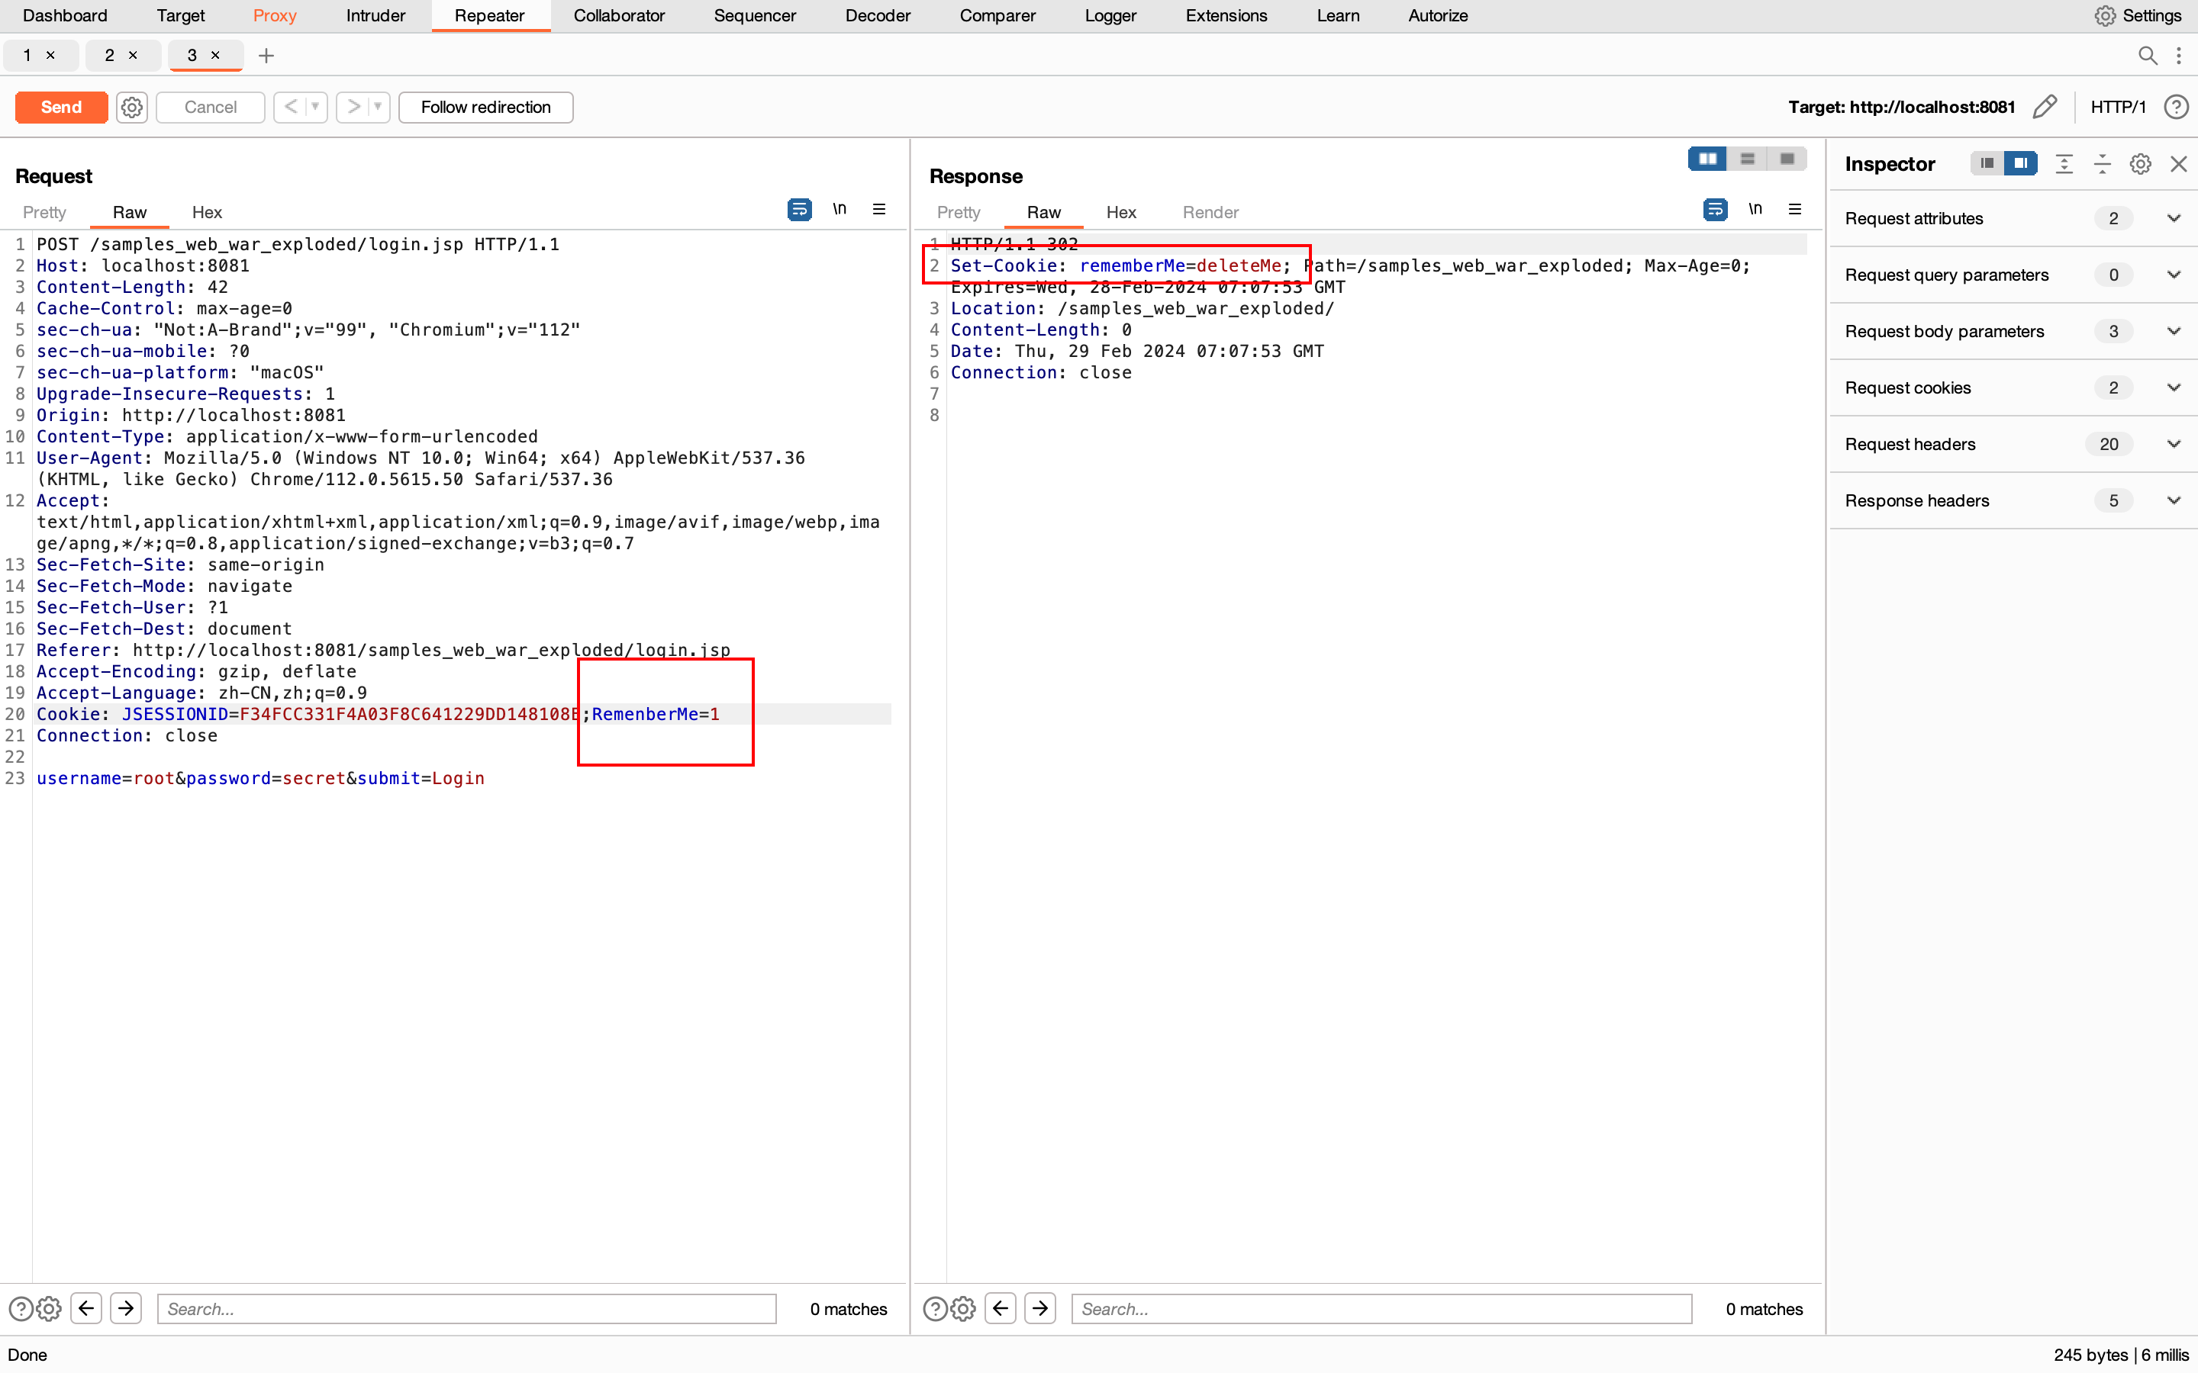2198x1373 pixels.
Task: Close Repeater tab 3
Action: [215, 56]
